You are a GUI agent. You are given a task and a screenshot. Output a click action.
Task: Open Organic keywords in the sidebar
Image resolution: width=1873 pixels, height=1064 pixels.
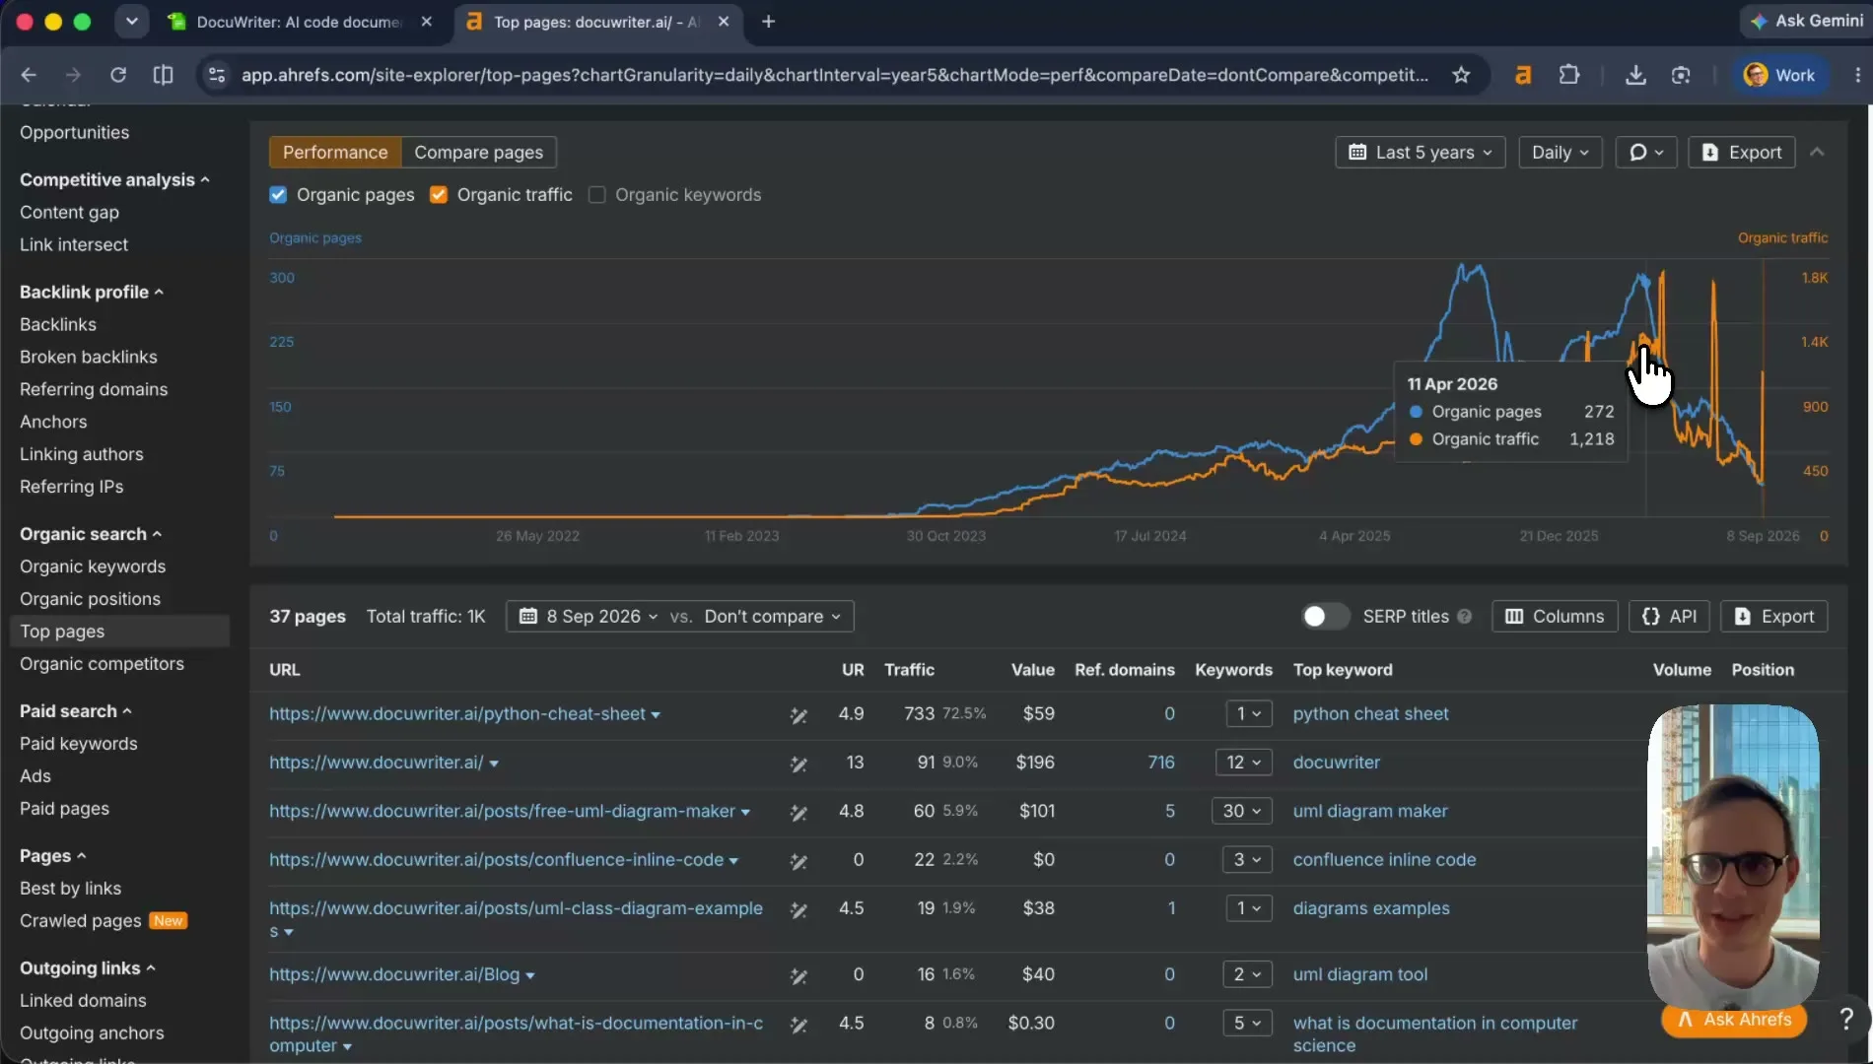(93, 566)
